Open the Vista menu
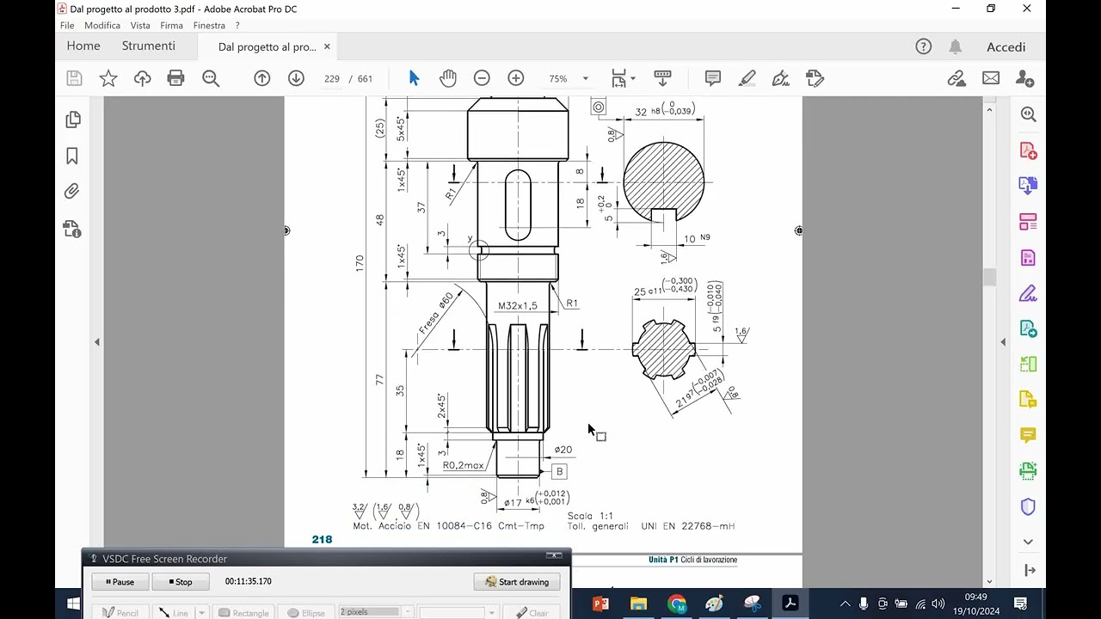Screen dimensions: 1101x619 pyautogui.click(x=140, y=26)
